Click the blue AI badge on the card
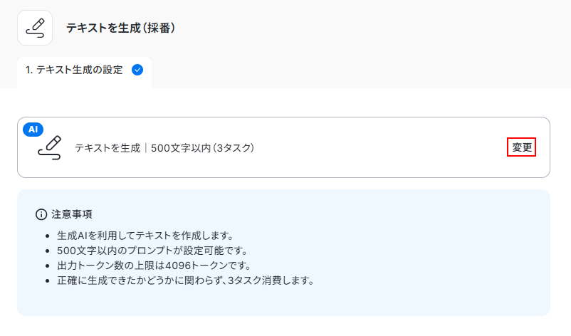This screenshot has width=571, height=336. [33, 129]
